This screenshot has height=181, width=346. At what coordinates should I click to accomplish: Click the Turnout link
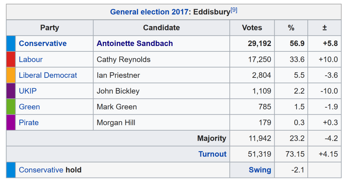212,154
